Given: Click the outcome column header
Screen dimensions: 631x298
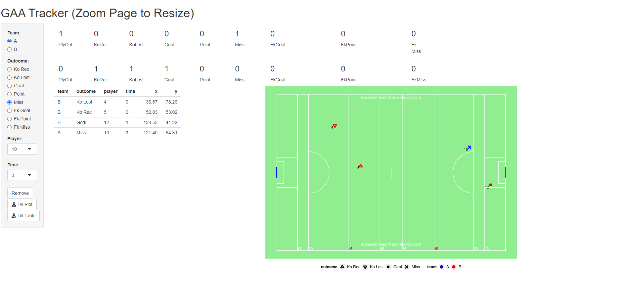Looking at the screenshot, I should [x=86, y=91].
